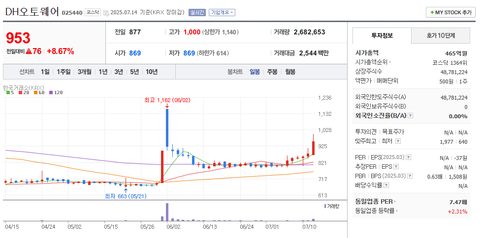The image size is (481, 238).
Task: Click the 시가총액 value 465억원
Action: (456, 53)
